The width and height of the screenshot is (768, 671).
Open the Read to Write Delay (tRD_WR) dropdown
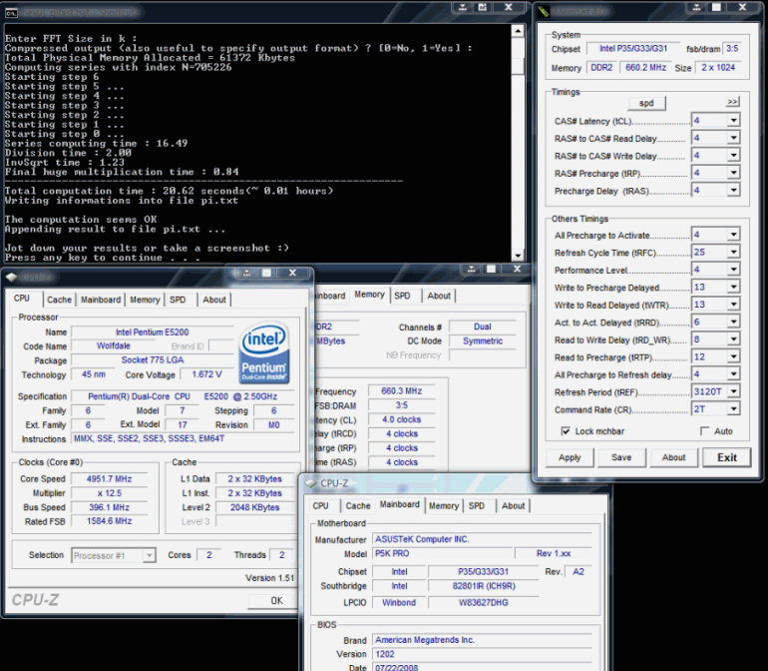[733, 339]
